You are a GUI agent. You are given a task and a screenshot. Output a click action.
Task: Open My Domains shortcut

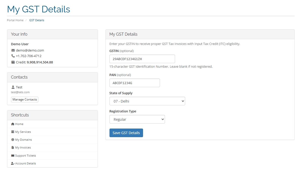coord(52,140)
